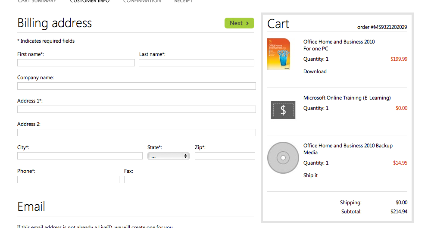Select the Receipt step tab
This screenshot has width=431, height=228.
(183, 1)
